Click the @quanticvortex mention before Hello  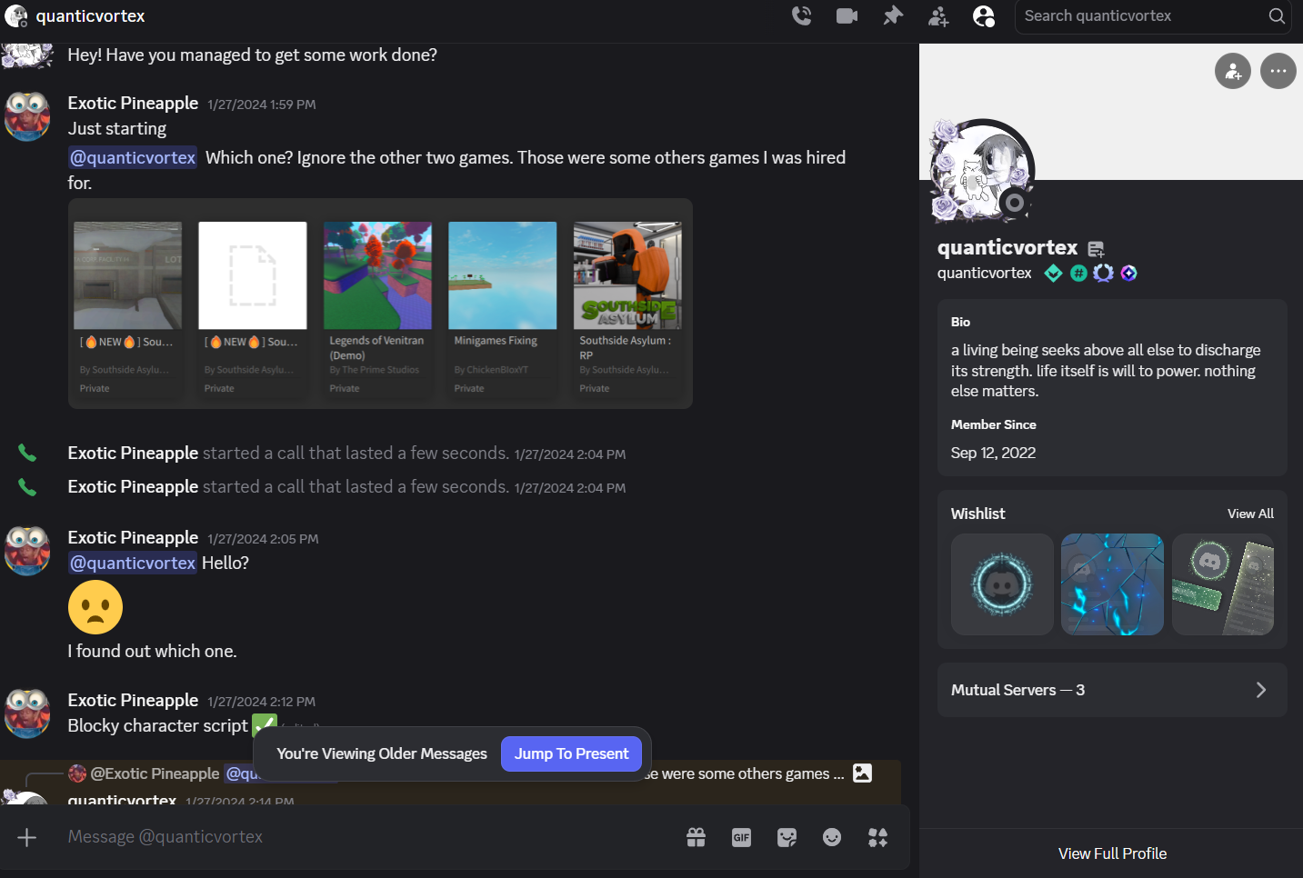pos(133,563)
